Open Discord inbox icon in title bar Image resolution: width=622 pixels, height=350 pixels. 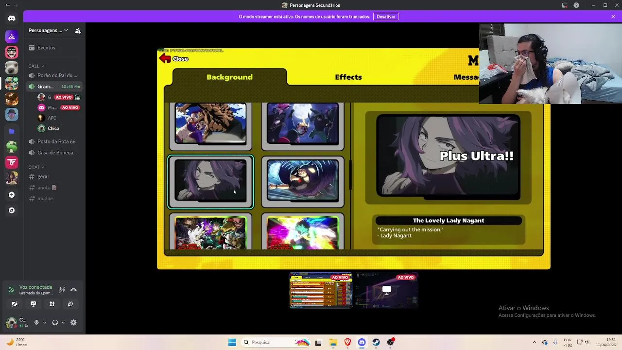pos(564,5)
